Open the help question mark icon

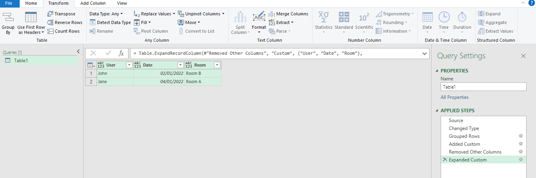(x=532, y=3)
